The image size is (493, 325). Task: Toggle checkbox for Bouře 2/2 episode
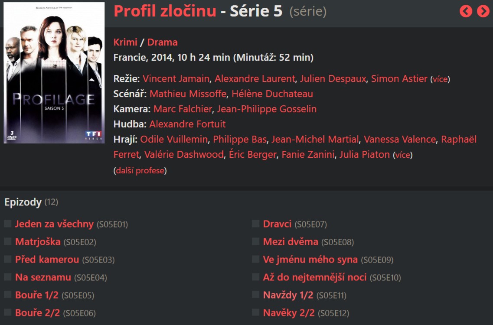point(8,312)
